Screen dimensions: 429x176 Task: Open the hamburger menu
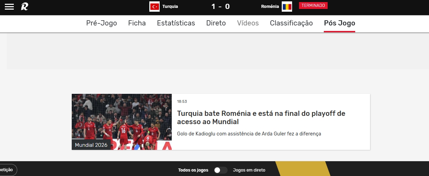(9, 7)
